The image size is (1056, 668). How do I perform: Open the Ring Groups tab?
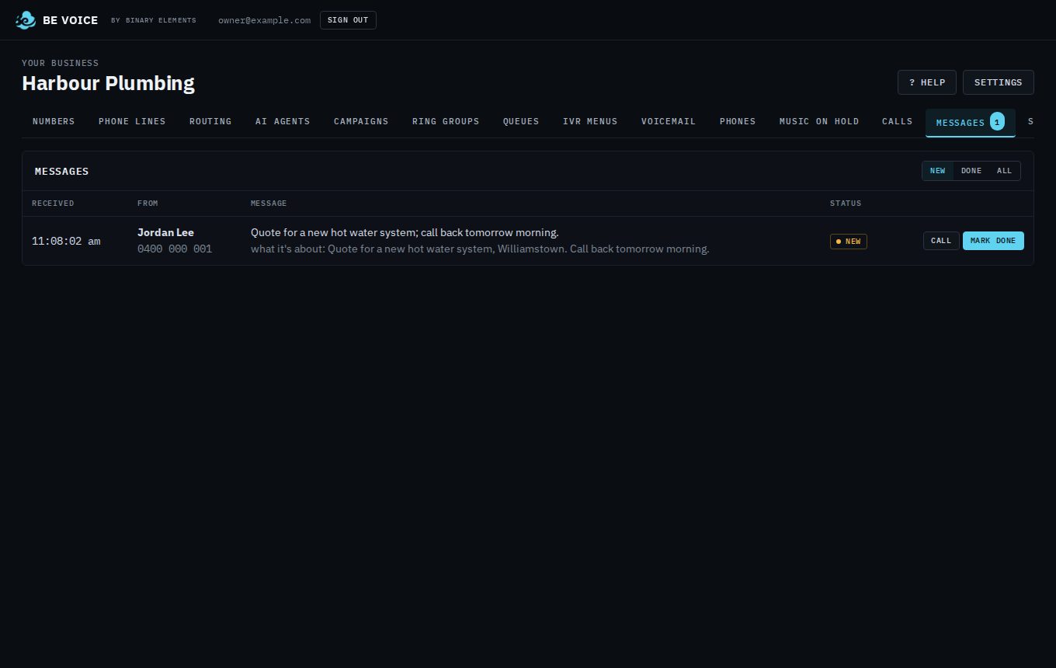tap(446, 121)
